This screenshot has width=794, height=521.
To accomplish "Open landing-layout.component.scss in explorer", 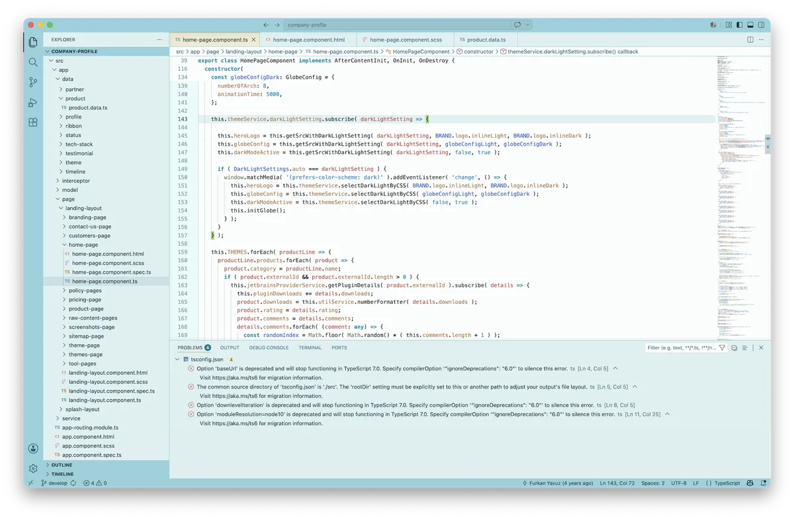I will (x=108, y=382).
